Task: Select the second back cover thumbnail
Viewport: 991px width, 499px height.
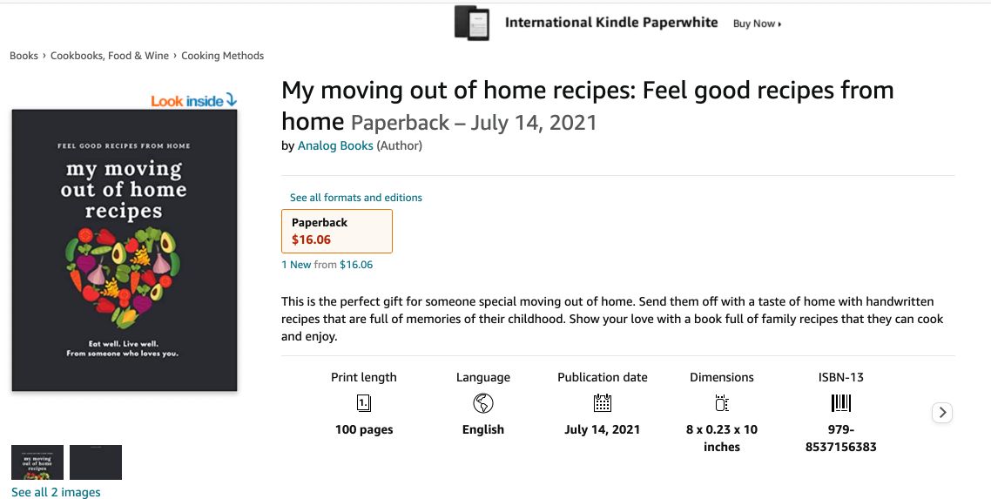Action: point(96,462)
